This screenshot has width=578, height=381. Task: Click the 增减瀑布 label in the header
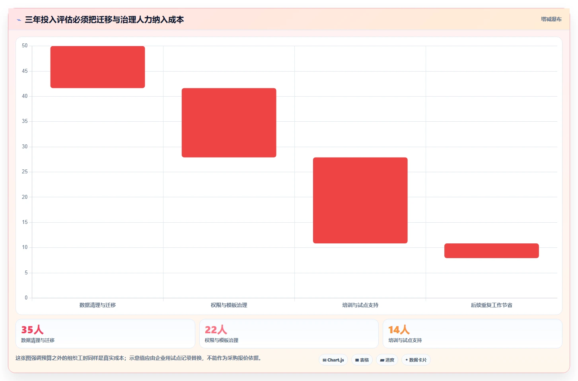(551, 19)
